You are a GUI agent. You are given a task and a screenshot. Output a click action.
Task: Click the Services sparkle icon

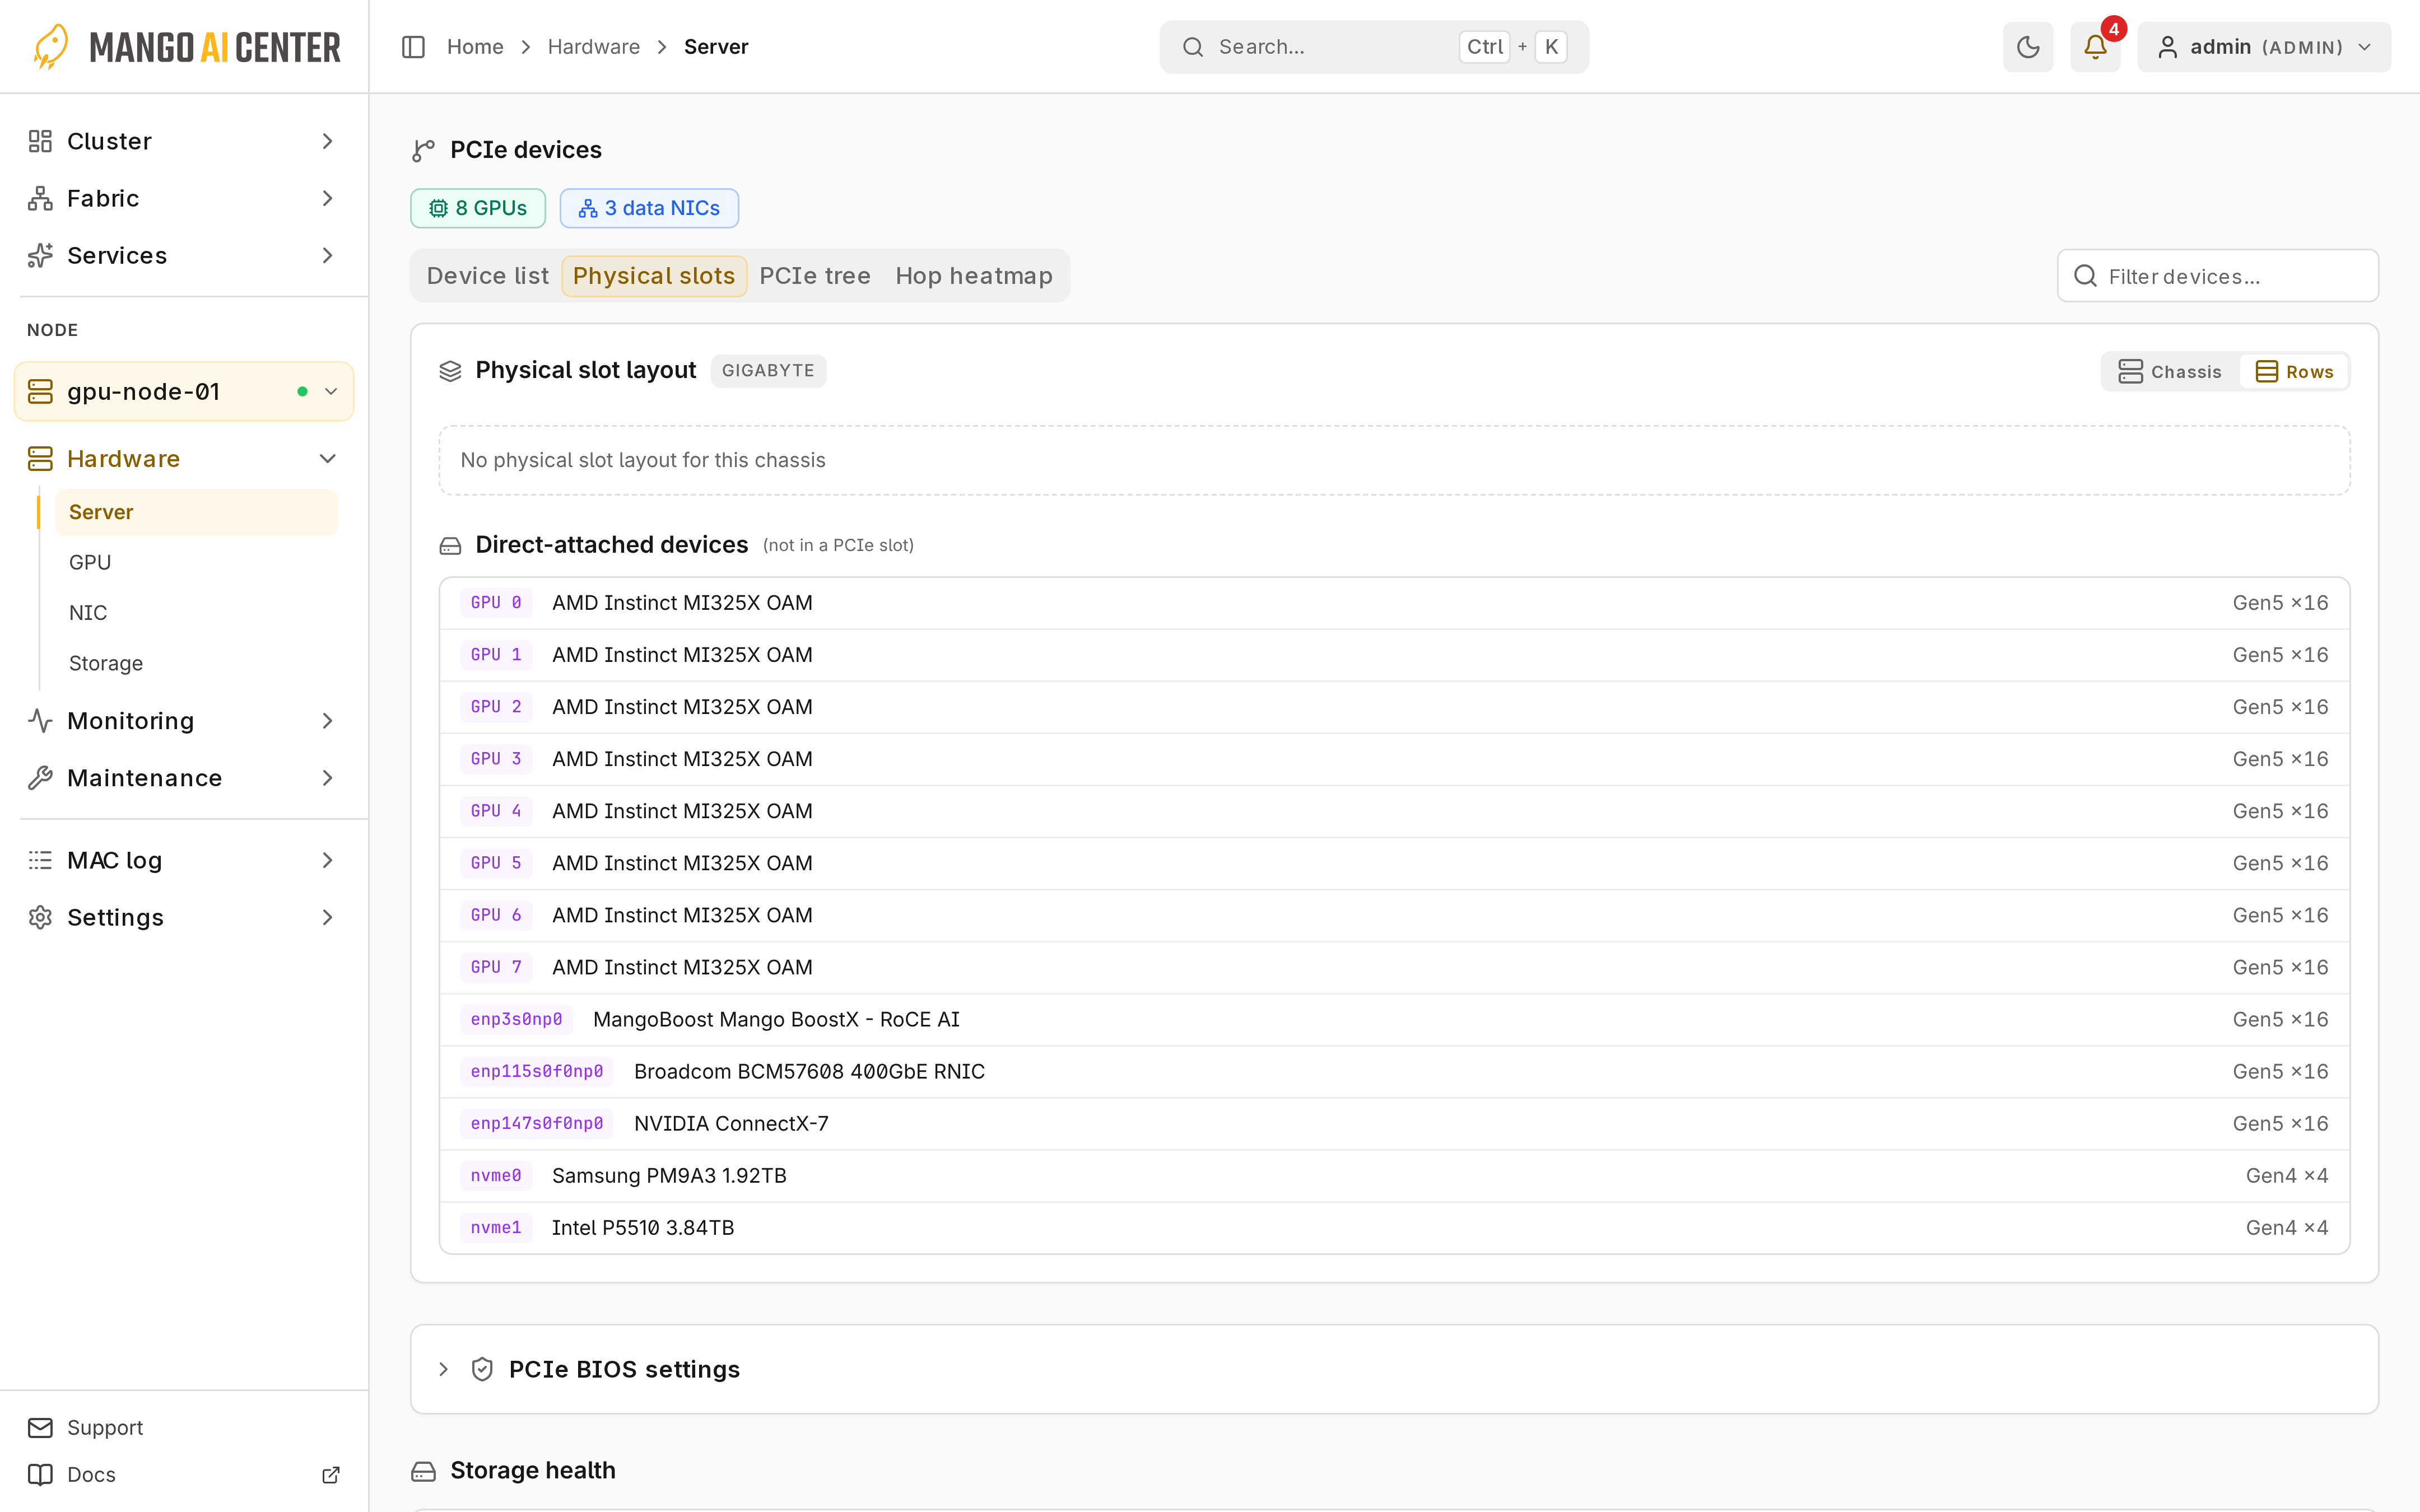[x=40, y=255]
